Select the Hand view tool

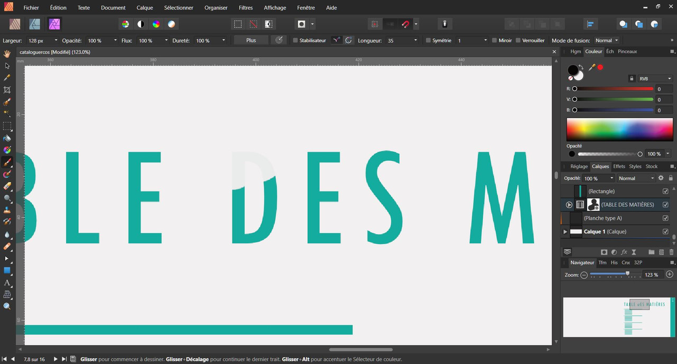[7, 53]
